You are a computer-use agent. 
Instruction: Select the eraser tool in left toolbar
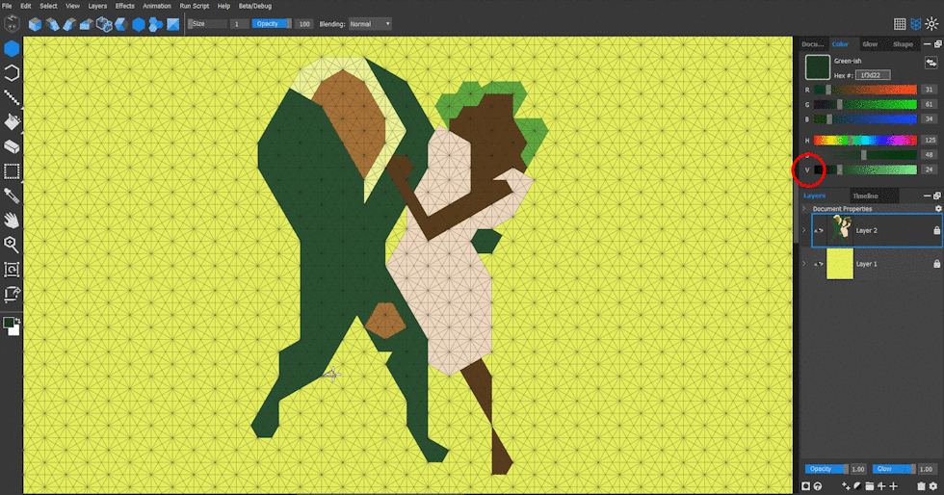click(x=12, y=147)
